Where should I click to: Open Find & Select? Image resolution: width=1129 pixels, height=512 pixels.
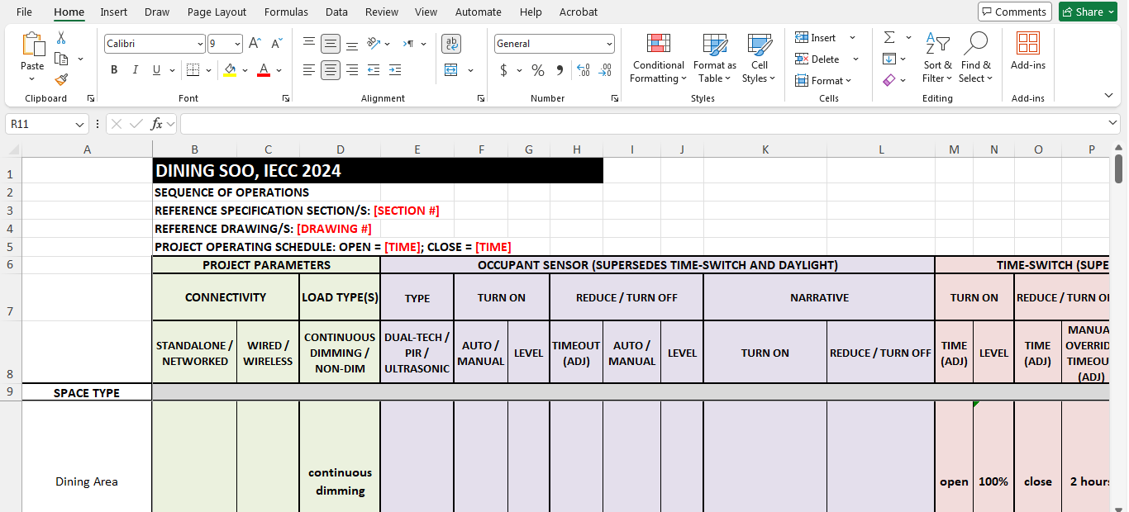click(976, 58)
